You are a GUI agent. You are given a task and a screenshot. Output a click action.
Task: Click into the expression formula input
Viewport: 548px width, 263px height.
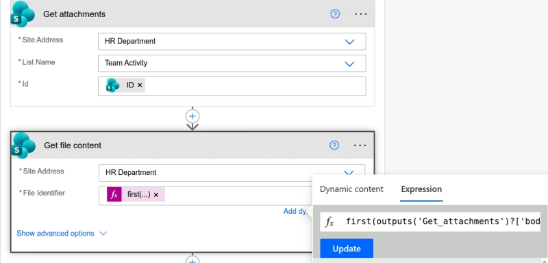(430, 221)
